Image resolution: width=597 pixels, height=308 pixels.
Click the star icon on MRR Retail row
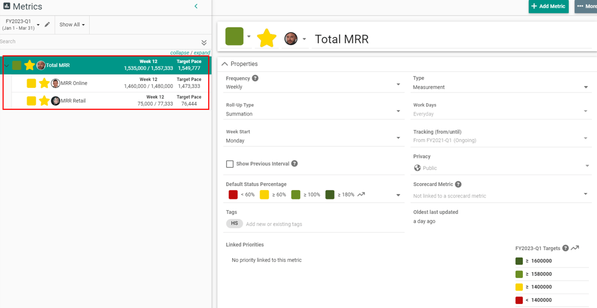pos(44,101)
